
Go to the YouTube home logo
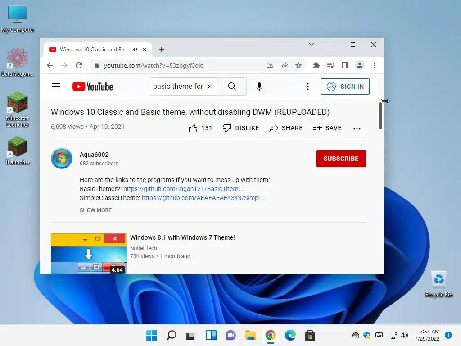click(93, 86)
